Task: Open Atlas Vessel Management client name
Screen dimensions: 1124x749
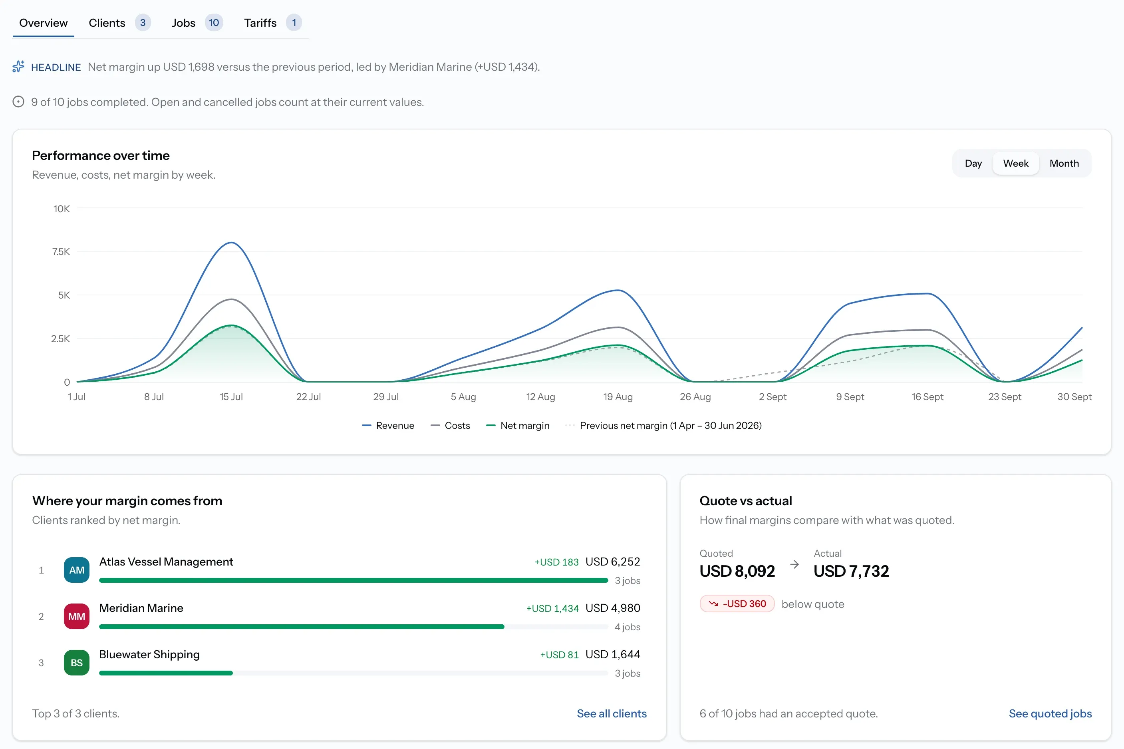Action: [166, 562]
